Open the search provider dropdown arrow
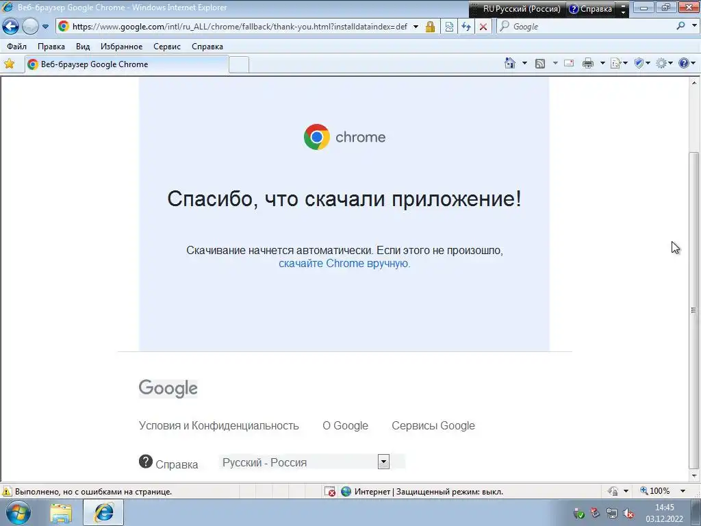 (x=694, y=26)
